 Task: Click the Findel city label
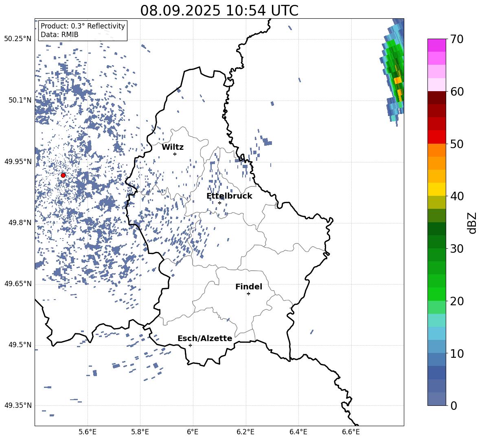249,287
